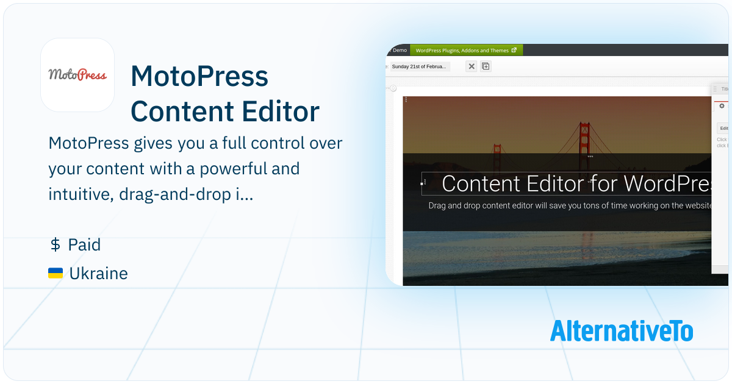Click the Ukraine country label

tap(98, 273)
